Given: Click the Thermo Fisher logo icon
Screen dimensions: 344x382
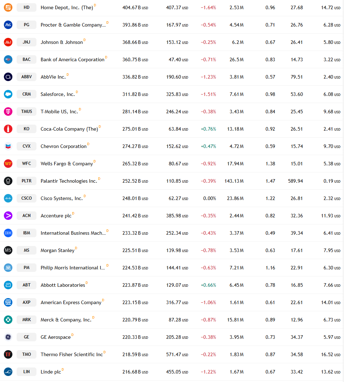Looking at the screenshot, I should (8, 354).
